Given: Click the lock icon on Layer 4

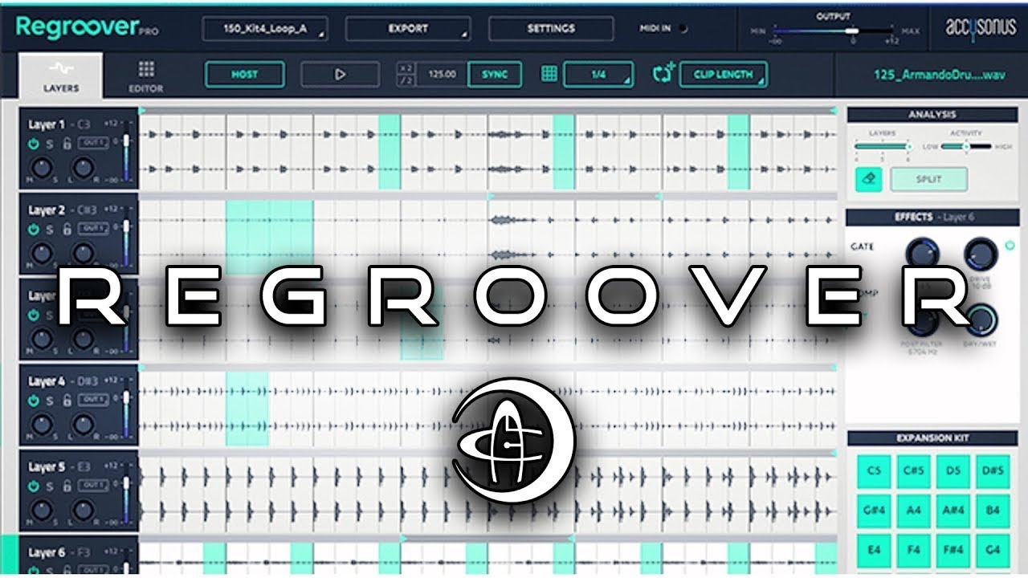Looking at the screenshot, I should coord(67,401).
